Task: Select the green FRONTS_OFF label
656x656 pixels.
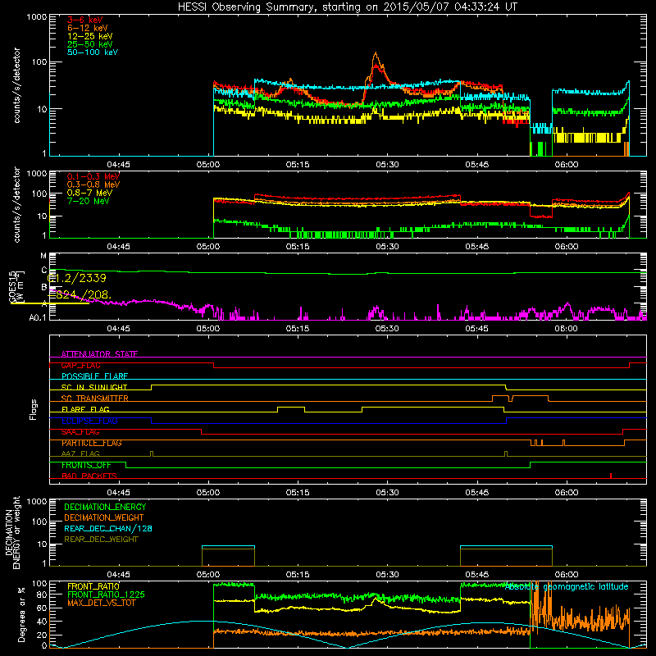Action: 87,465
